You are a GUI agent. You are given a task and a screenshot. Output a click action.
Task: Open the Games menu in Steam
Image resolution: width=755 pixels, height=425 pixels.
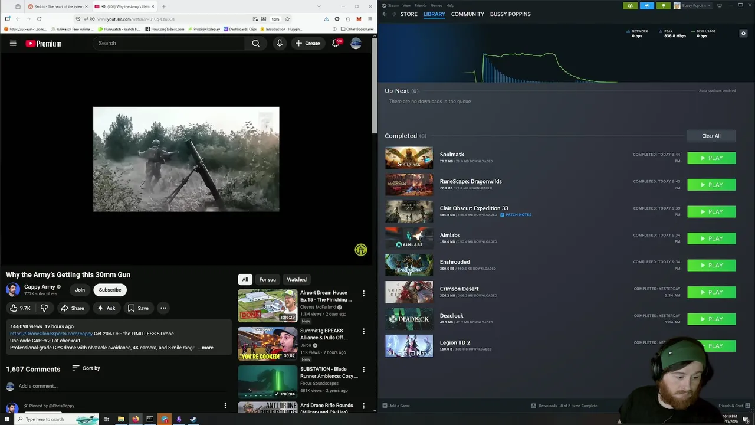436,5
